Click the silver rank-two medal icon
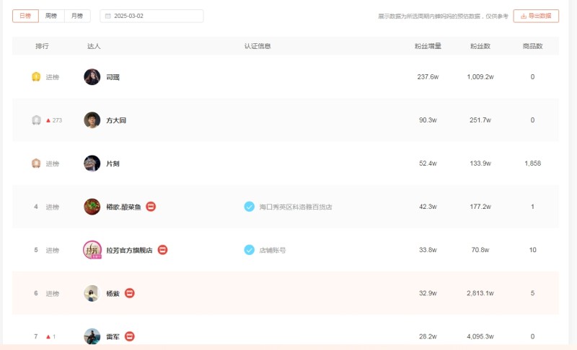 [x=36, y=120]
